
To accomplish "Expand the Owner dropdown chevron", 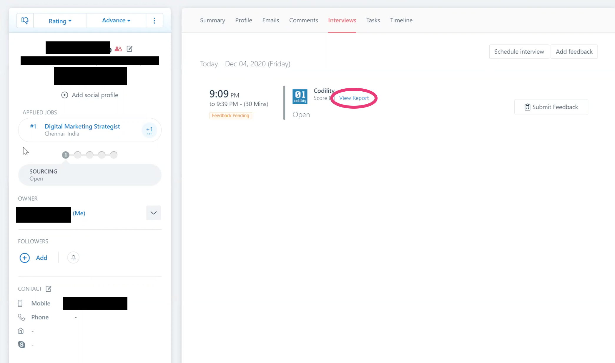I will 154,213.
